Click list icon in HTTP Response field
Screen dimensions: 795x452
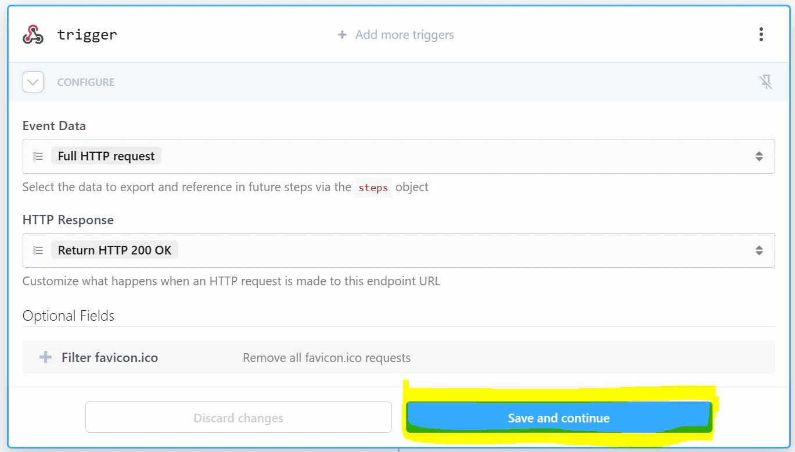[x=38, y=250]
